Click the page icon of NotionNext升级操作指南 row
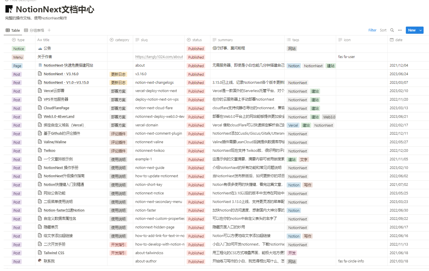The image size is (429, 271). click(x=40, y=176)
